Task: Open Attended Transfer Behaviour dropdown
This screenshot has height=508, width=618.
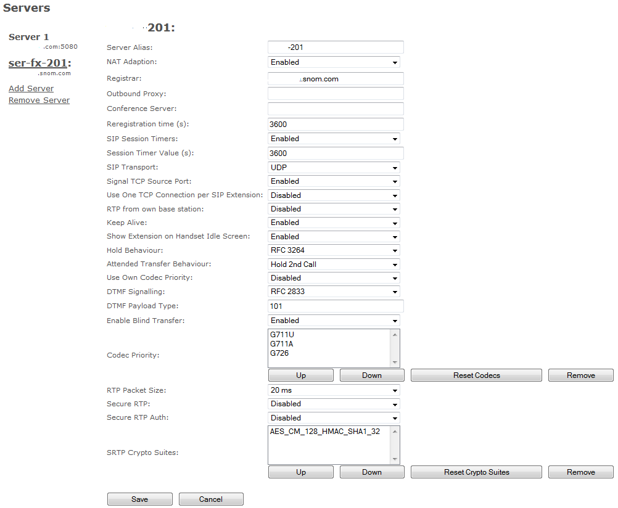Action: 334,264
